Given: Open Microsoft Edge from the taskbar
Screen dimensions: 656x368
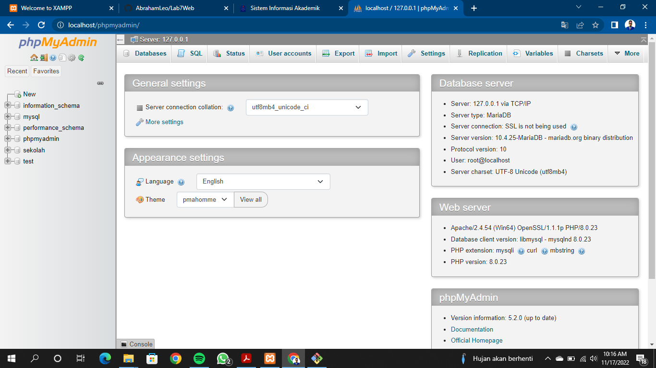Looking at the screenshot, I should (105, 358).
